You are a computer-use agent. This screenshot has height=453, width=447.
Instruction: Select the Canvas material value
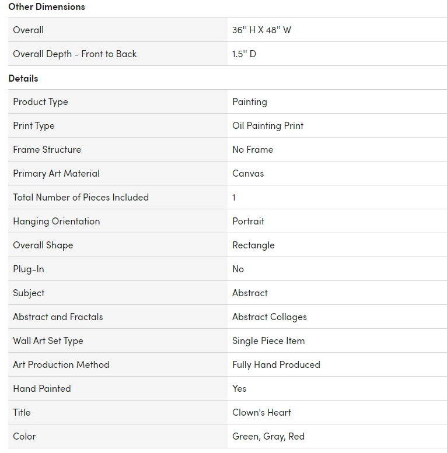tap(248, 174)
